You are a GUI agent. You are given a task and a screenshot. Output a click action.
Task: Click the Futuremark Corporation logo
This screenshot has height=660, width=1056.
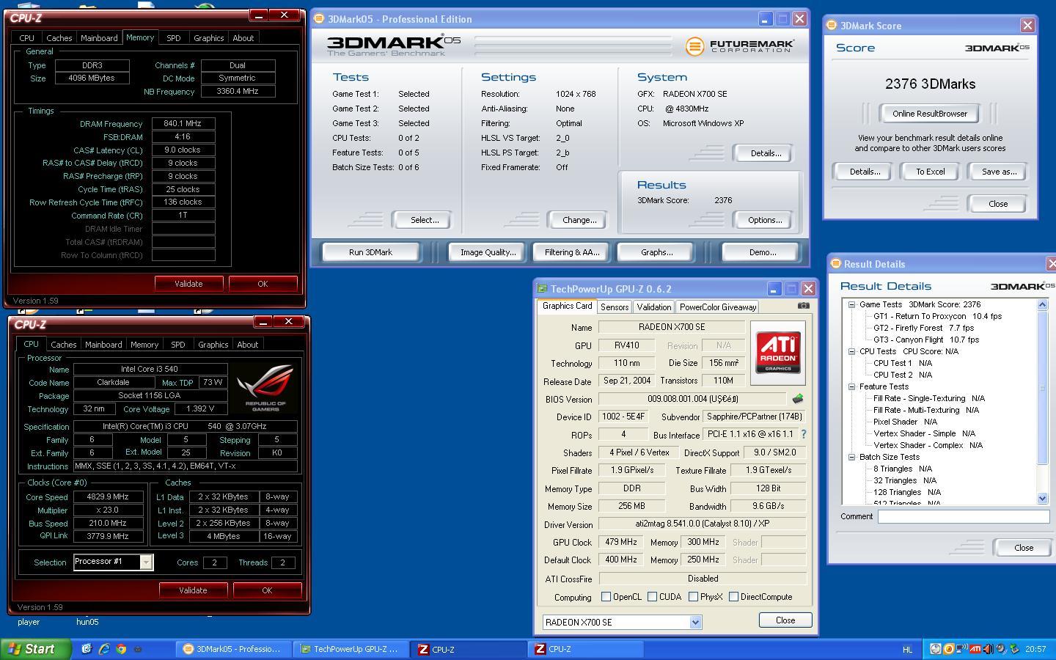(739, 46)
